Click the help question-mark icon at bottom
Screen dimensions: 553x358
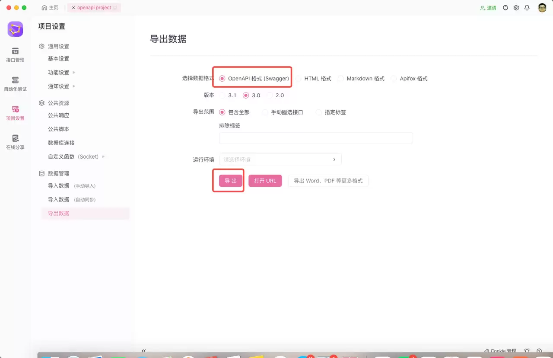(x=539, y=351)
